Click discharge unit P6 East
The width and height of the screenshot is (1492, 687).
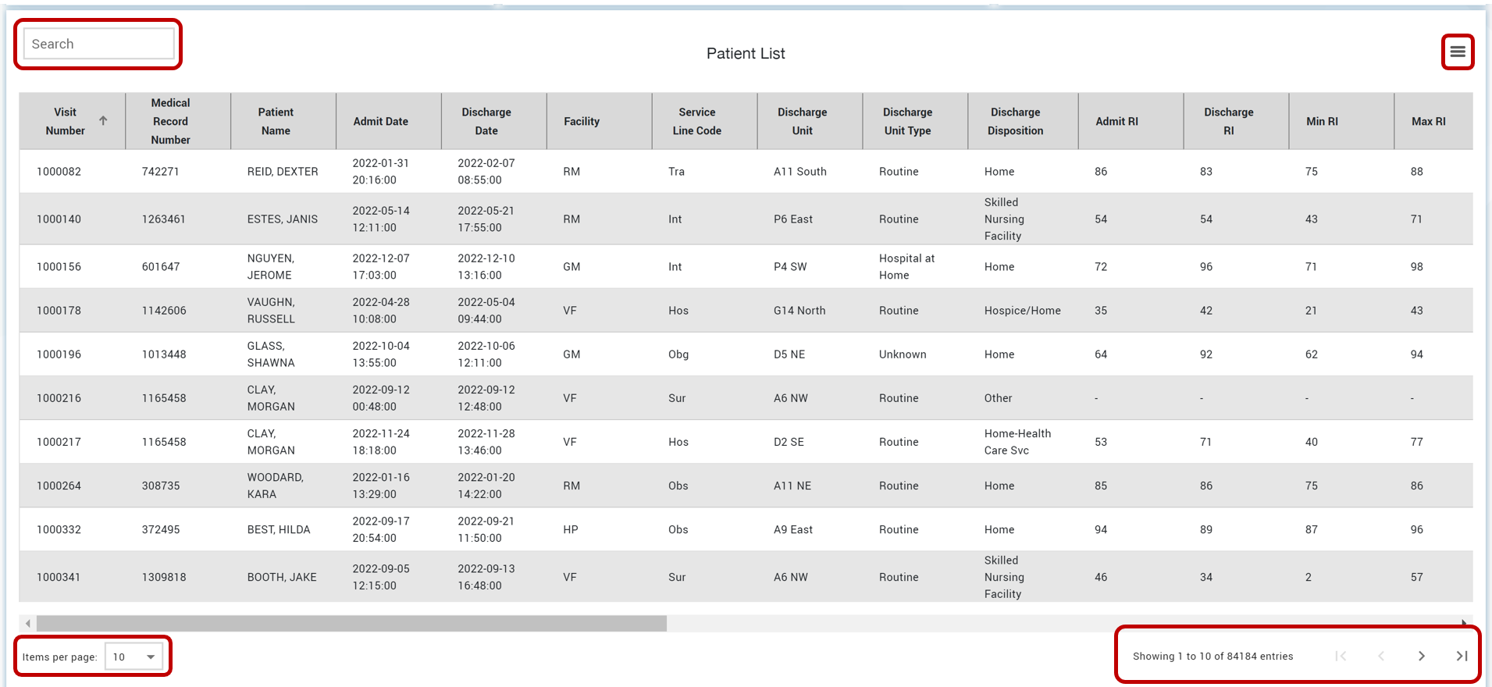[x=793, y=219]
